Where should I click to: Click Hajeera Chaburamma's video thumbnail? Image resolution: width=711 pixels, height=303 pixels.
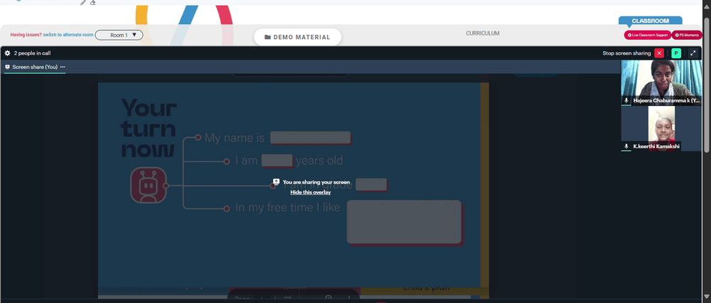coord(661,83)
